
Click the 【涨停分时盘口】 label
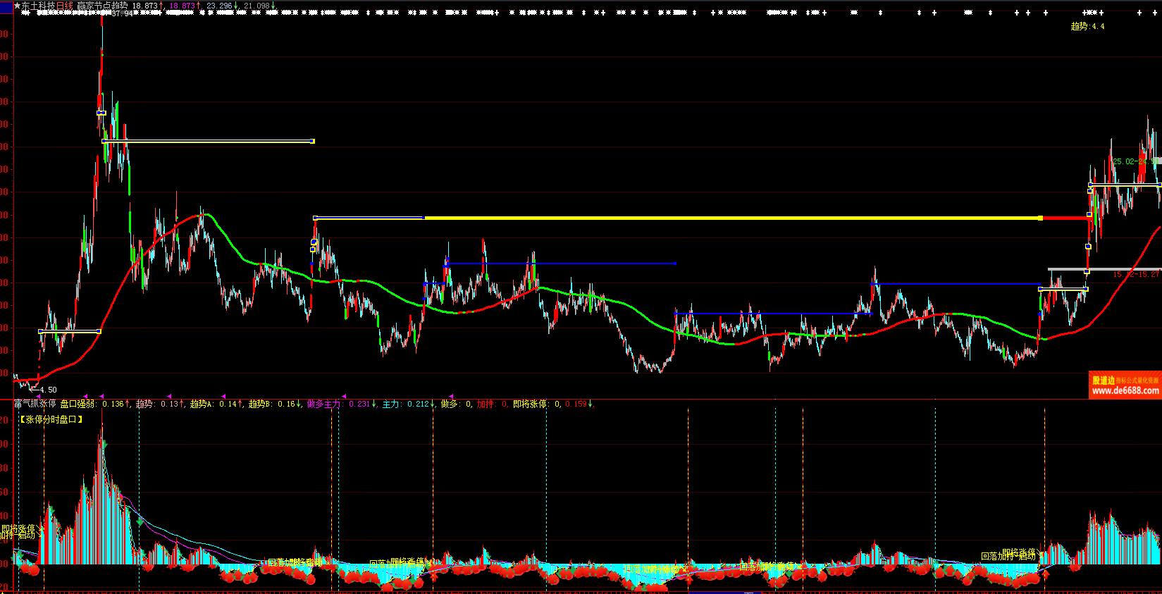pyautogui.click(x=51, y=419)
